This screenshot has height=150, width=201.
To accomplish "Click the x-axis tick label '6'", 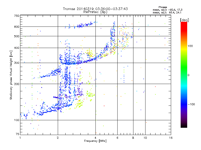I will pos(117,138).
